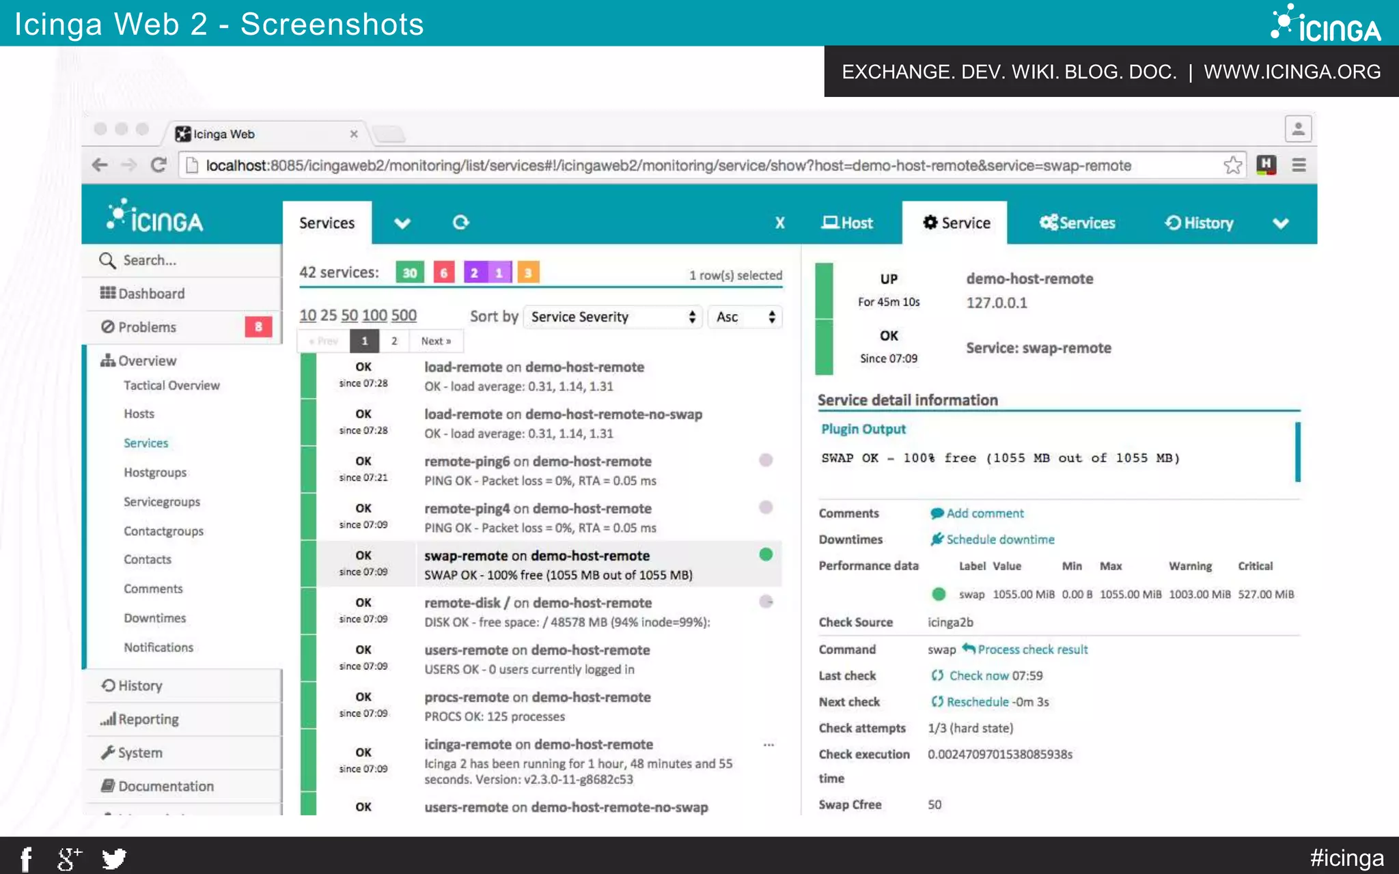The height and width of the screenshot is (874, 1399).
Task: Open the Sort by Service Severity dropdown
Action: tap(613, 317)
